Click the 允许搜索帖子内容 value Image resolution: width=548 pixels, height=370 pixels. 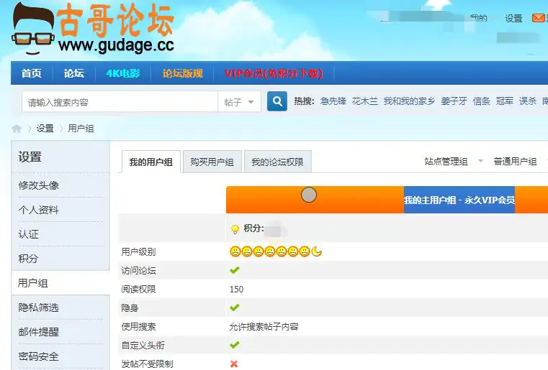[x=264, y=326]
